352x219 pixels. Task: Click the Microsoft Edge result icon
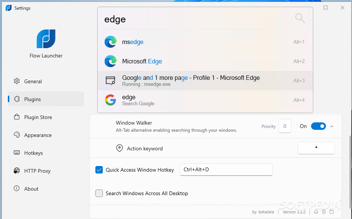pos(111,61)
